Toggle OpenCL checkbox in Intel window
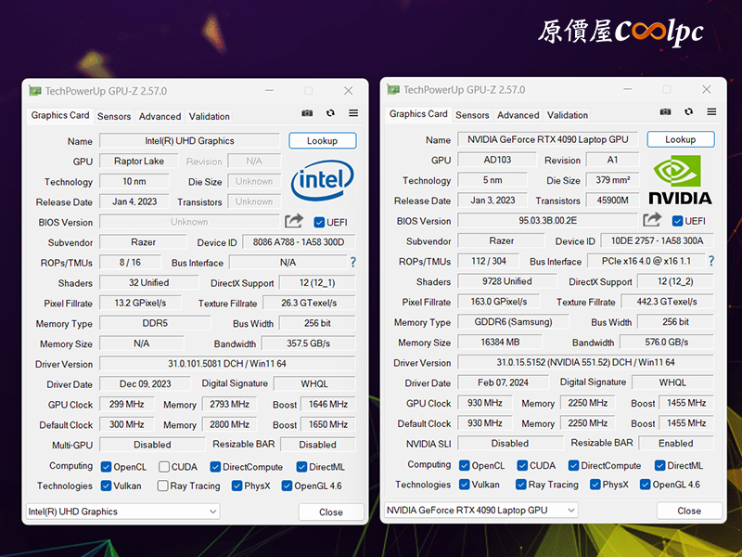The height and width of the screenshot is (557, 742). point(106,467)
